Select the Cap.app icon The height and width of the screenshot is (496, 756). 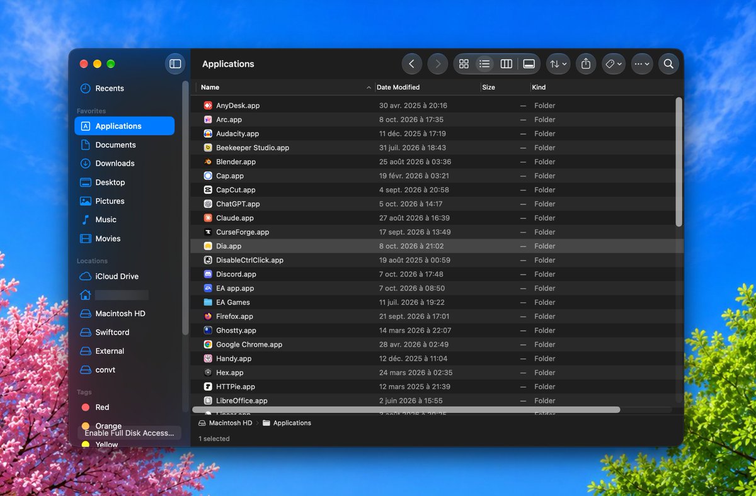[x=208, y=176]
